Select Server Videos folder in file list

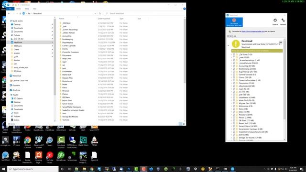tap(67, 104)
